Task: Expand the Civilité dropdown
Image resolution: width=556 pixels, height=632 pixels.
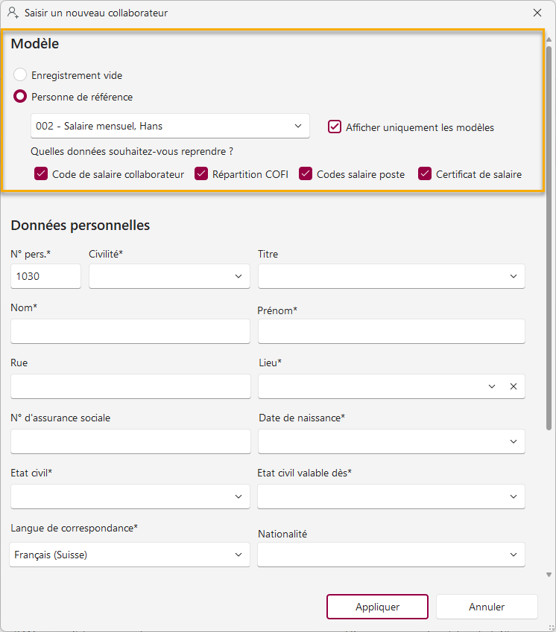Action: click(169, 276)
